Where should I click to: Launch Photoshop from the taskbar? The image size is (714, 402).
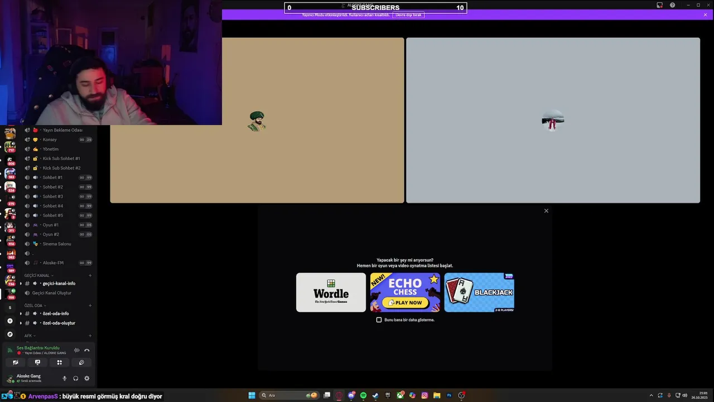[x=449, y=395]
